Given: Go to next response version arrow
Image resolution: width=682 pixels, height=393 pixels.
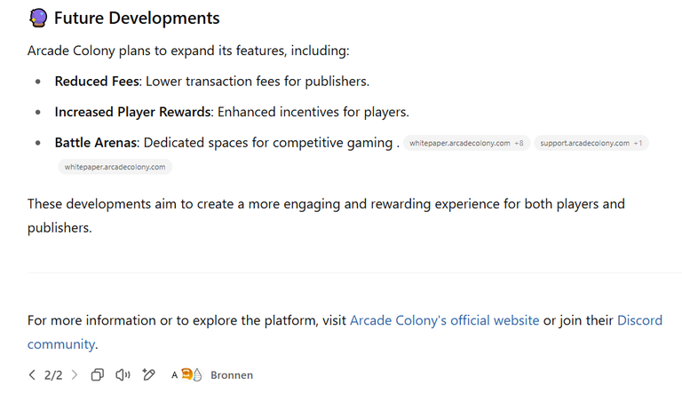Looking at the screenshot, I should coord(75,374).
